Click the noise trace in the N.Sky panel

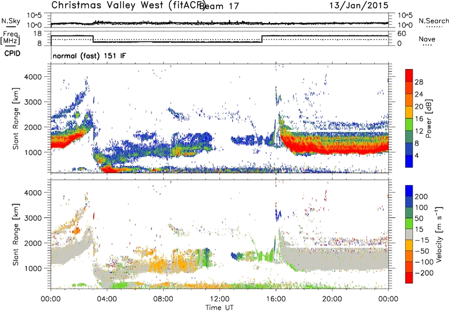pyautogui.click(x=219, y=23)
